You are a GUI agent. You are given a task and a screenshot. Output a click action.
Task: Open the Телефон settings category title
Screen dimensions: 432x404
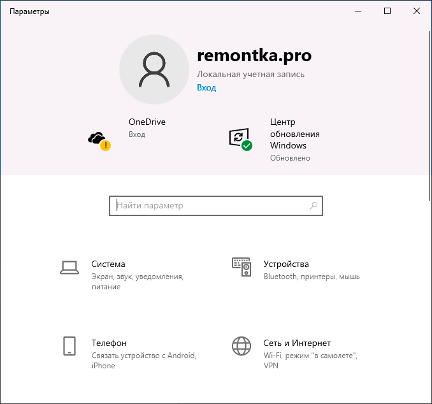(109, 343)
